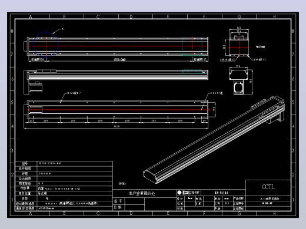
Task: Select the '日期' cell under 签字
Action: pyautogui.click(x=118, y=207)
